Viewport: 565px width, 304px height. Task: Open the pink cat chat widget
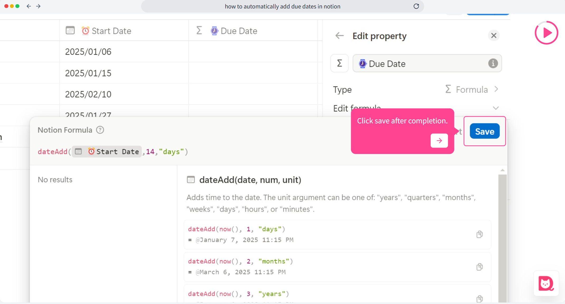546,283
